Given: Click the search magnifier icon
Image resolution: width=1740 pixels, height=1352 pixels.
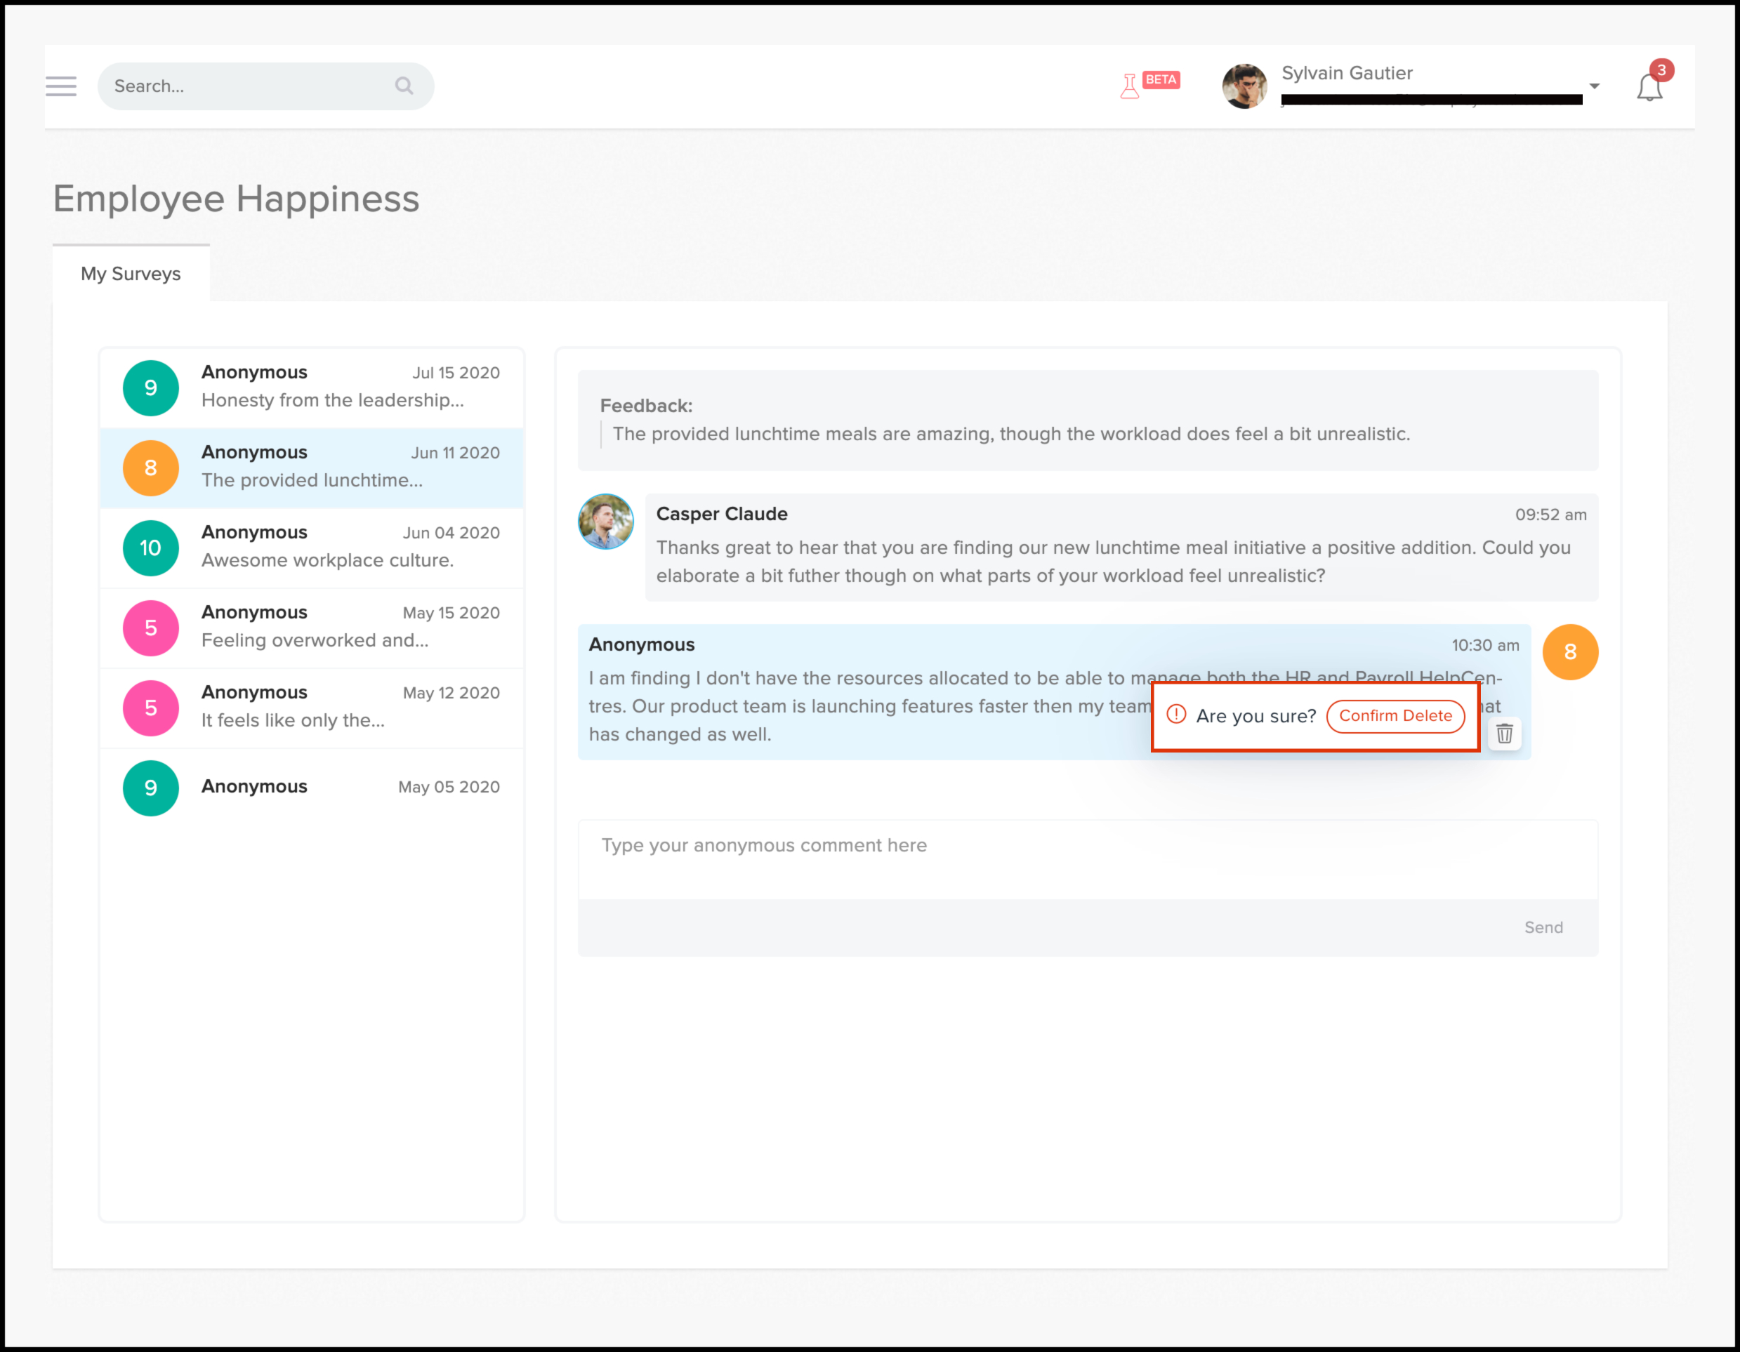Looking at the screenshot, I should point(404,86).
